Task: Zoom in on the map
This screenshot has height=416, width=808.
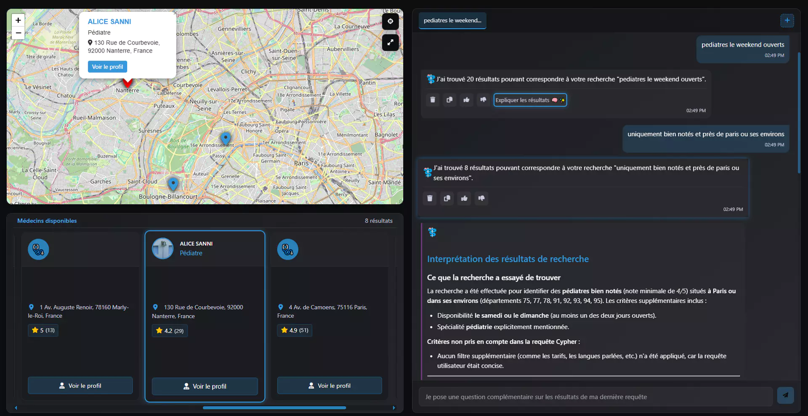Action: click(18, 20)
